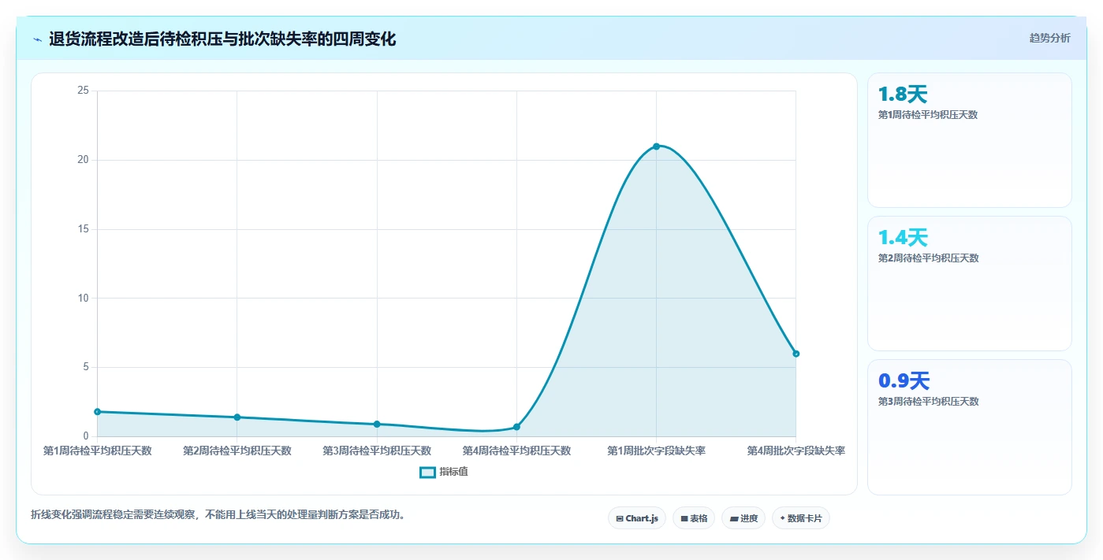Click x-axis label 第4周批次字段缺失率
This screenshot has height=560, width=1103.
(x=796, y=451)
